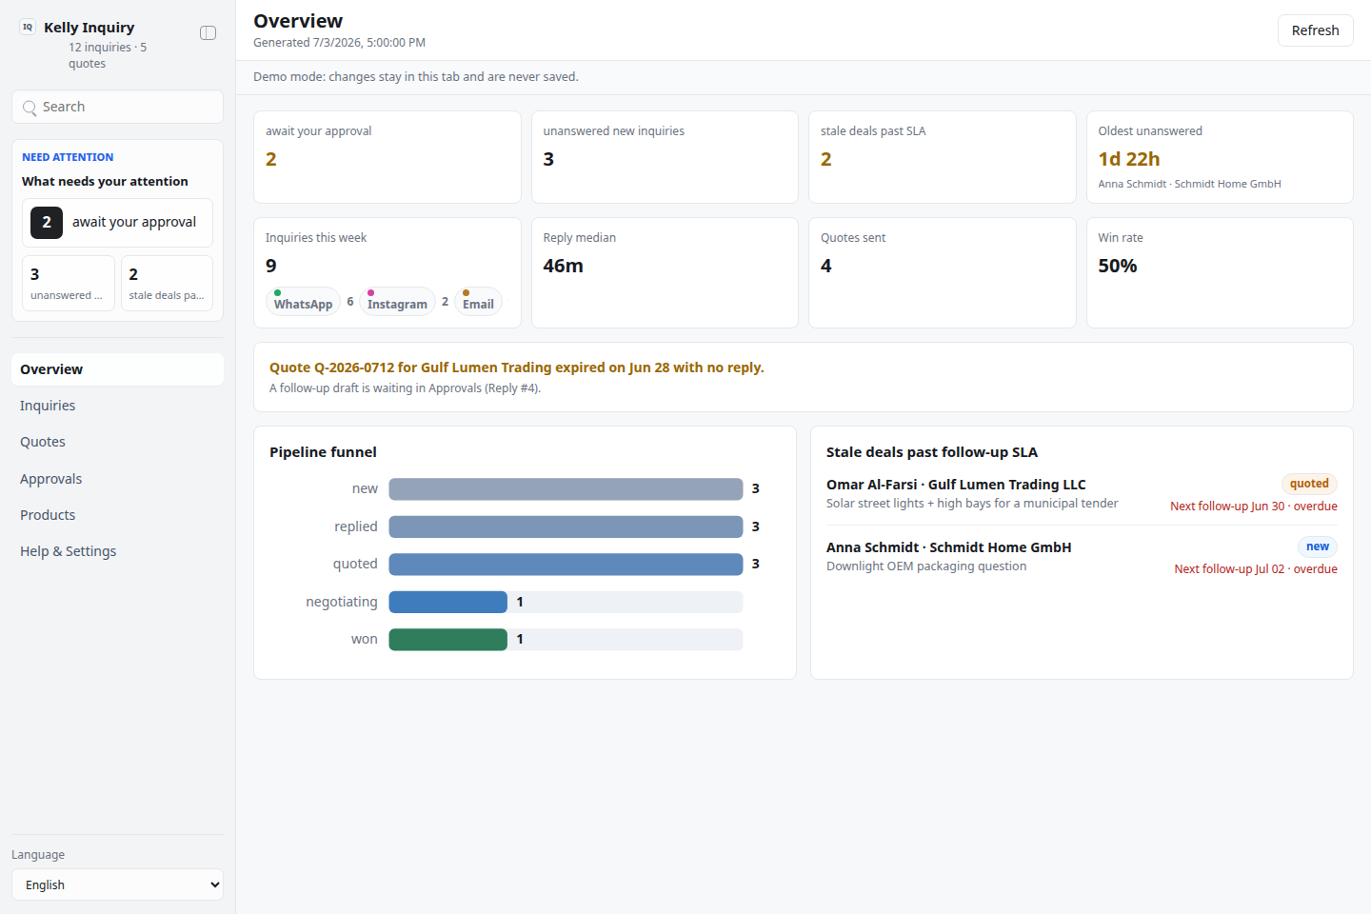Click the search magnifier icon

click(x=30, y=108)
